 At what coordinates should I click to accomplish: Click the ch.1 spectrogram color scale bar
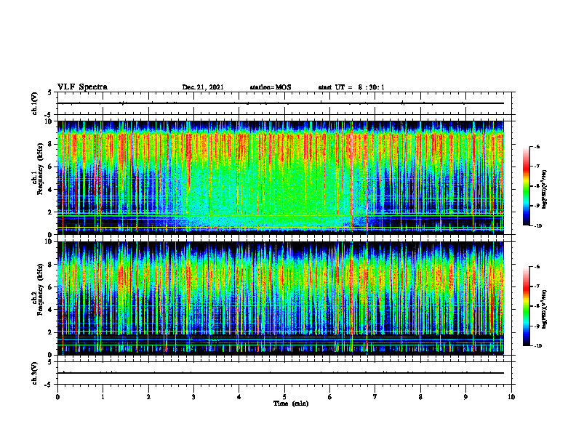526,186
